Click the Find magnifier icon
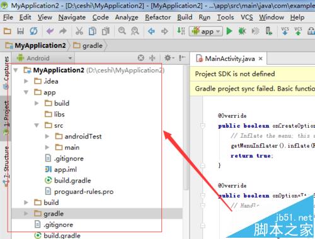The image size is (315, 239). click(x=122, y=31)
